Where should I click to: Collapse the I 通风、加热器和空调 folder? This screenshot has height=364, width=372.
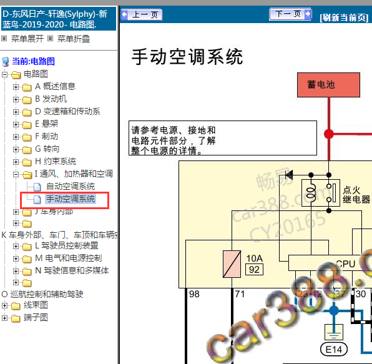coord(16,174)
